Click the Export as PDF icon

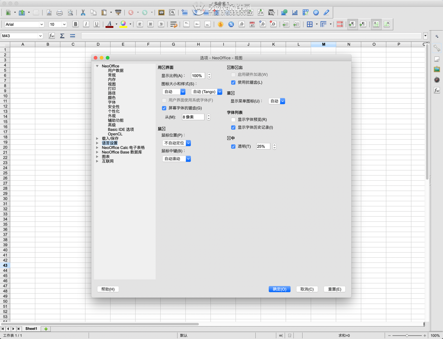coord(49,13)
